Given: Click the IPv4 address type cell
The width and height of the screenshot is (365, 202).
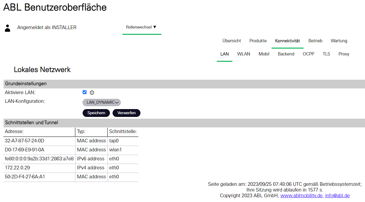Looking at the screenshot, I should (91, 168).
